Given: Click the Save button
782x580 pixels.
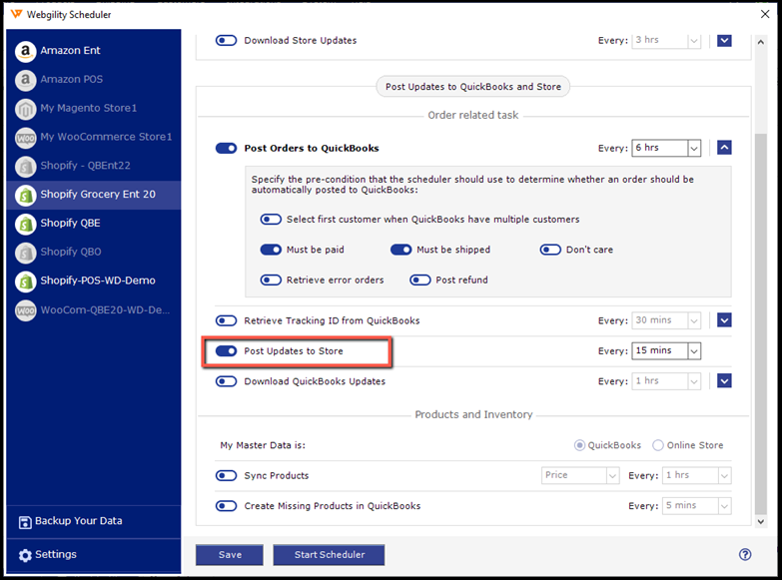Looking at the screenshot, I should pos(230,555).
